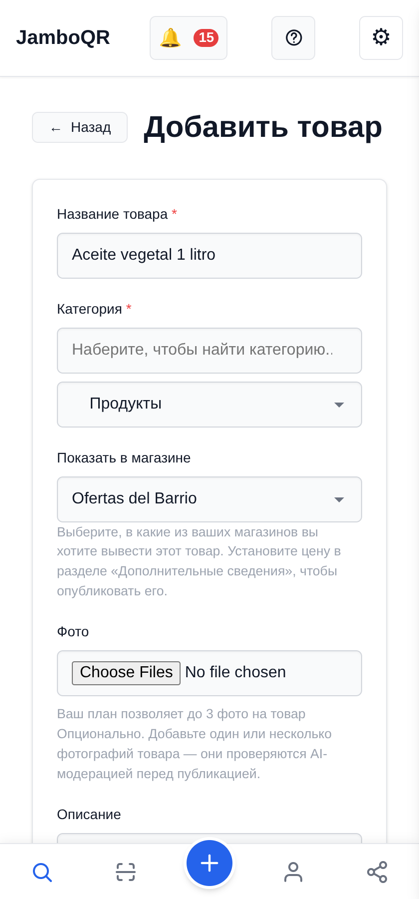
Task: Focus the Название товара input field
Action: click(x=209, y=256)
